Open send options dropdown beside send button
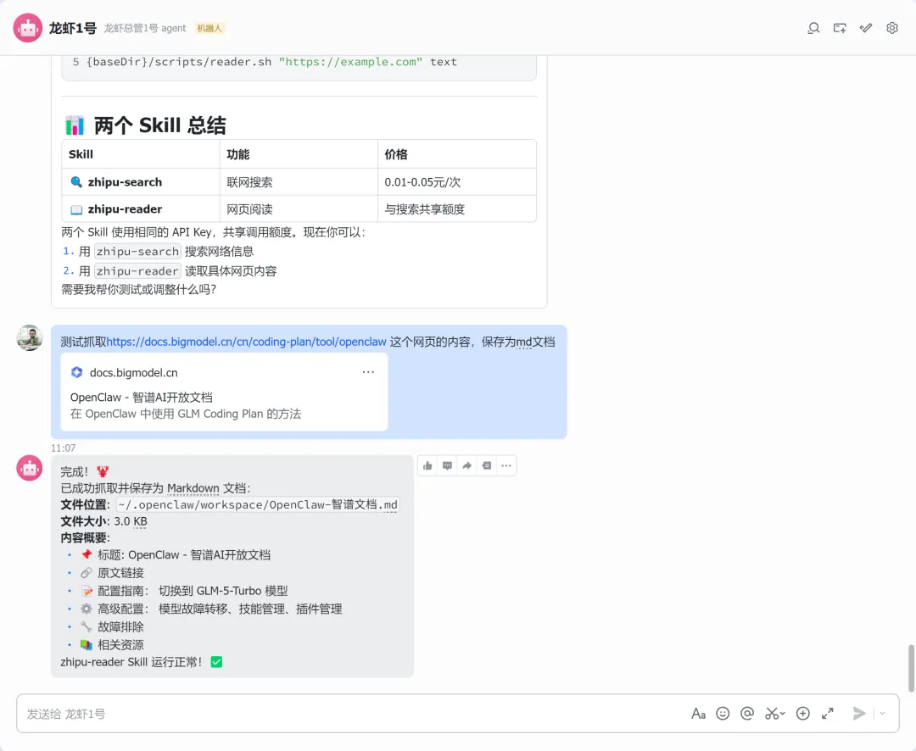Screen dimensions: 916x751 point(883,714)
